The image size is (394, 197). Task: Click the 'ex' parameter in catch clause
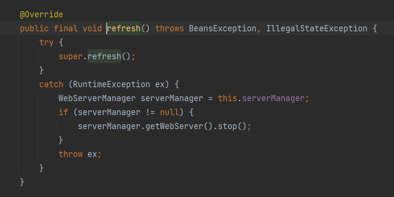pyautogui.click(x=160, y=84)
